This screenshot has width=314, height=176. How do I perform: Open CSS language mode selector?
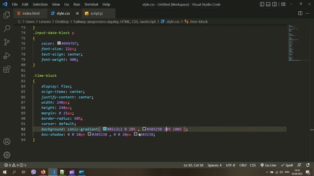click(253, 165)
